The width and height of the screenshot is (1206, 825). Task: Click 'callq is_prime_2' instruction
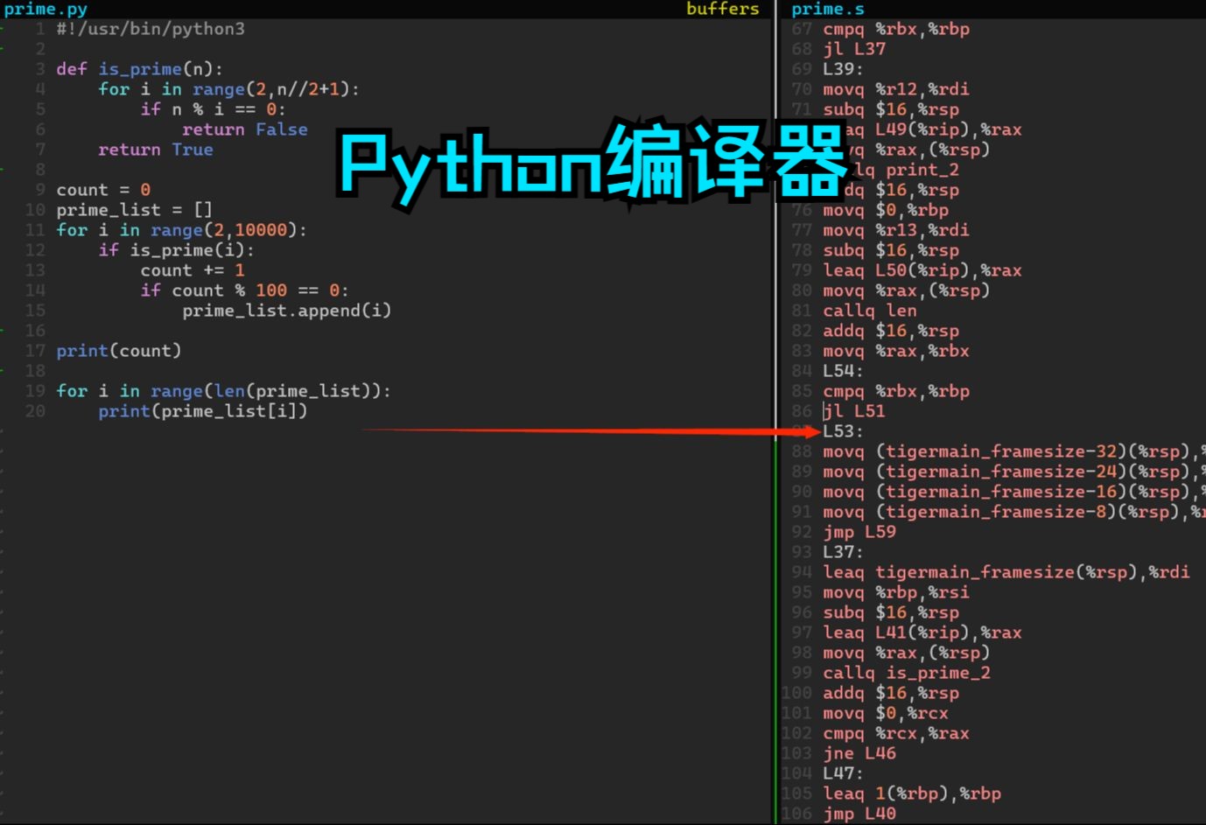point(907,673)
